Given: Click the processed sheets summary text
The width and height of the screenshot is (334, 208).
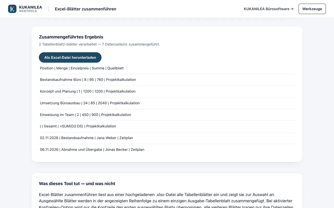Looking at the screenshot, I should pos(99,44).
